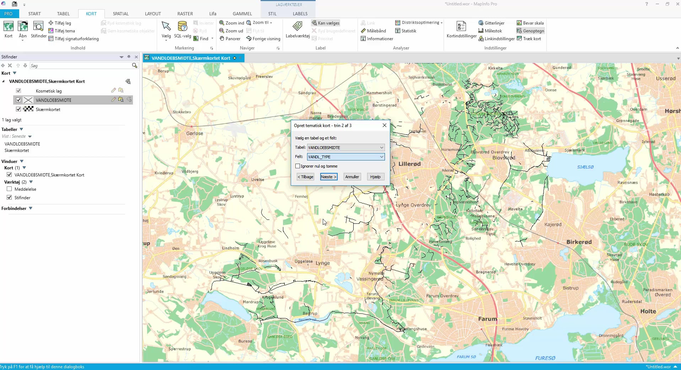Click Næste in the thematic map dialog
Screen dimensions: 681x370
pos(328,176)
